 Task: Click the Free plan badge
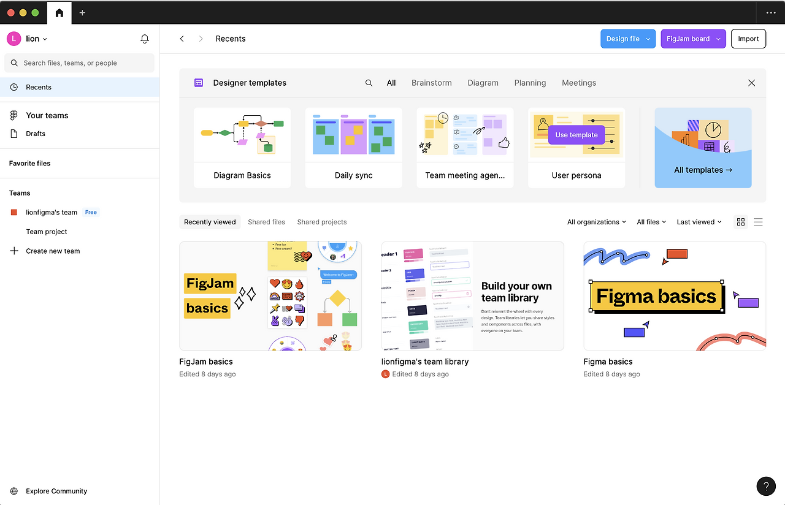click(x=91, y=212)
